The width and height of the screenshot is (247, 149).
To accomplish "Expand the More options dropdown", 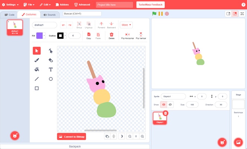I will [126, 25].
